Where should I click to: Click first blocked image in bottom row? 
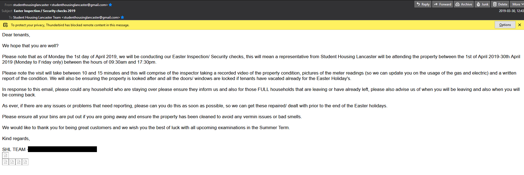point(5,162)
